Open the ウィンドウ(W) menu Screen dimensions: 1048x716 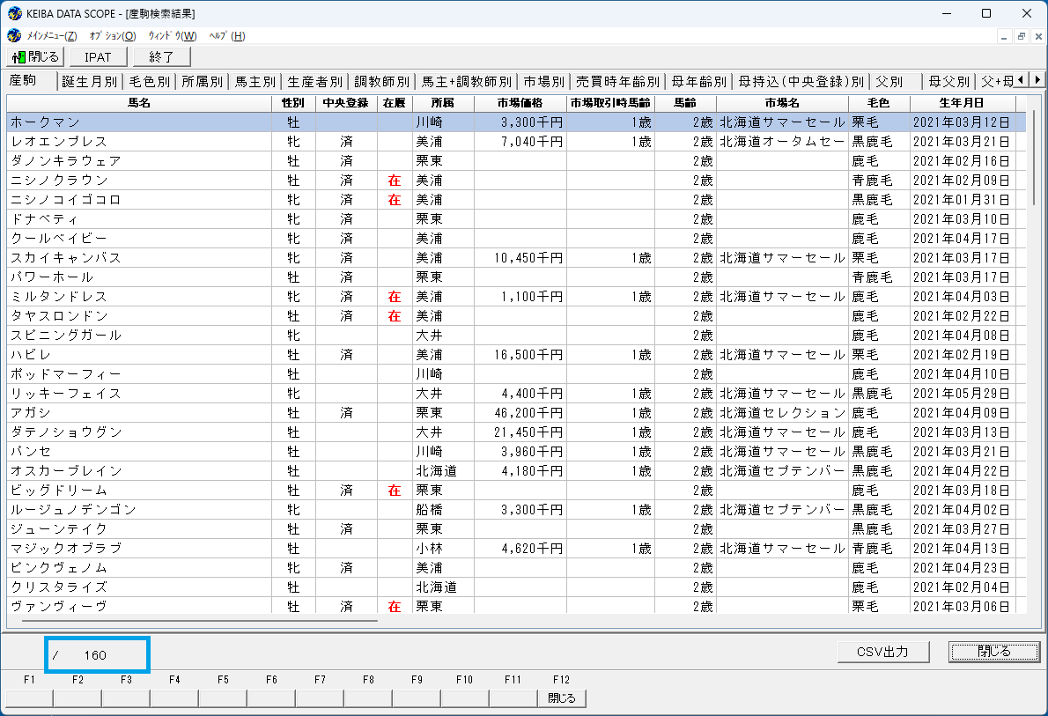(x=173, y=36)
